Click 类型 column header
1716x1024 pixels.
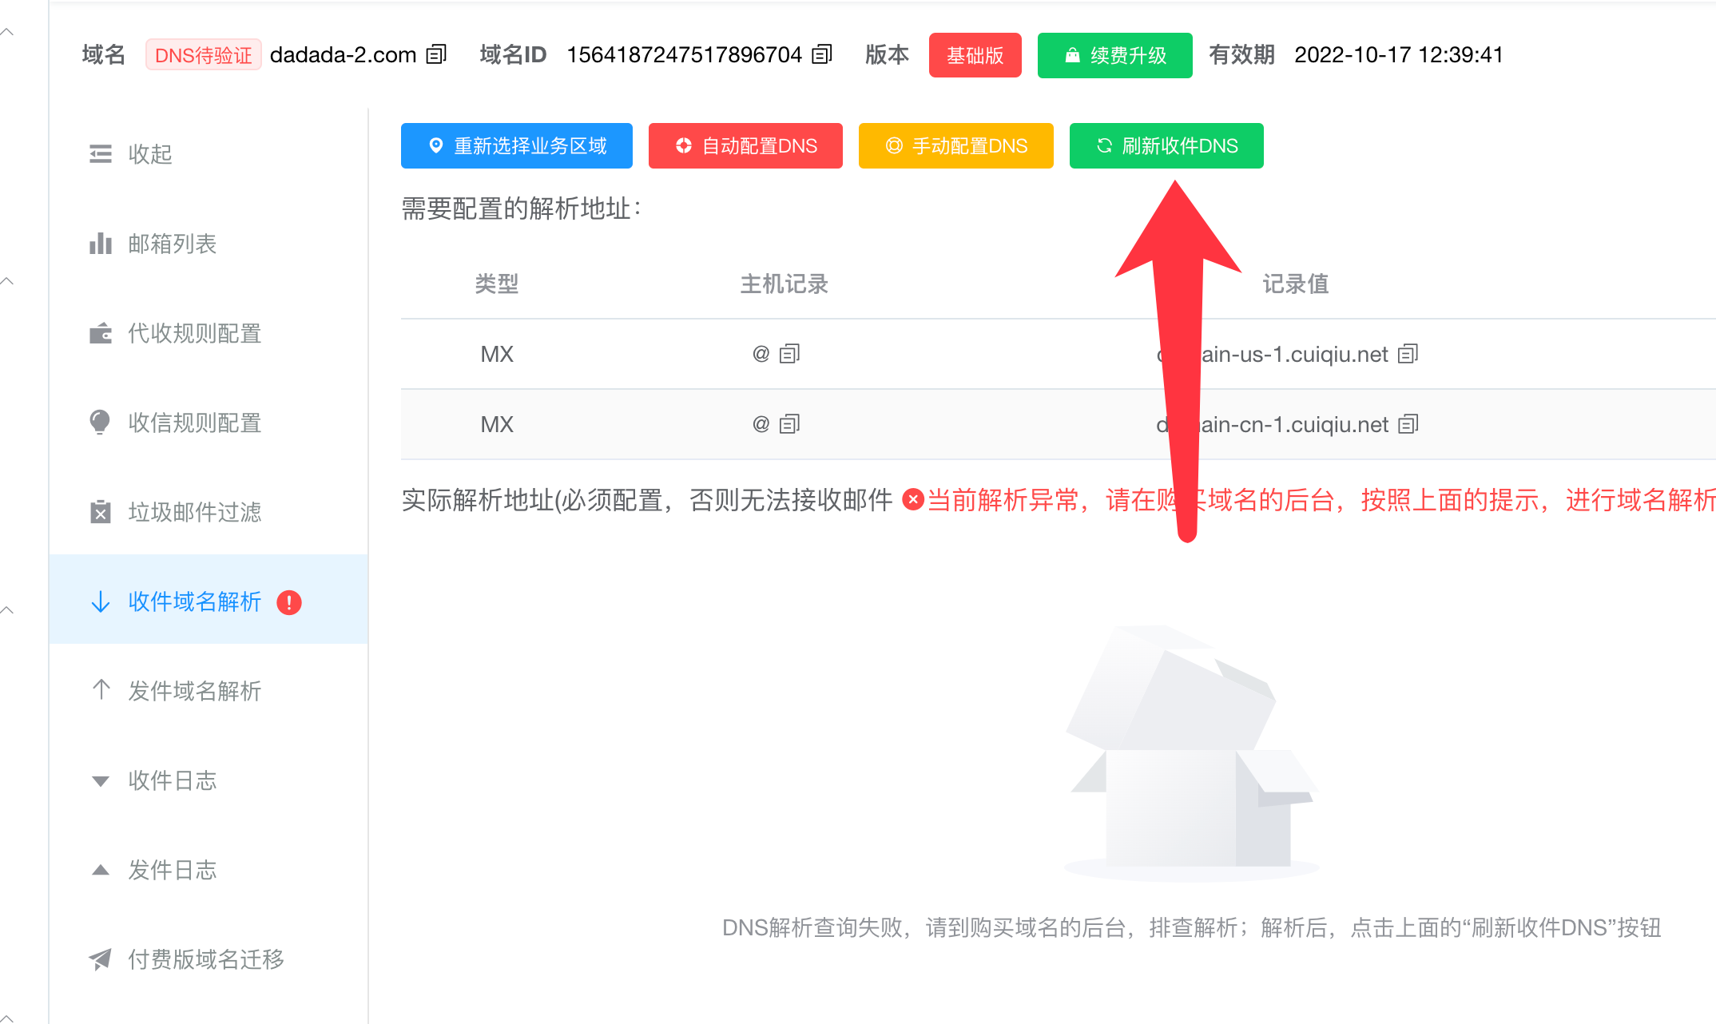tap(497, 284)
